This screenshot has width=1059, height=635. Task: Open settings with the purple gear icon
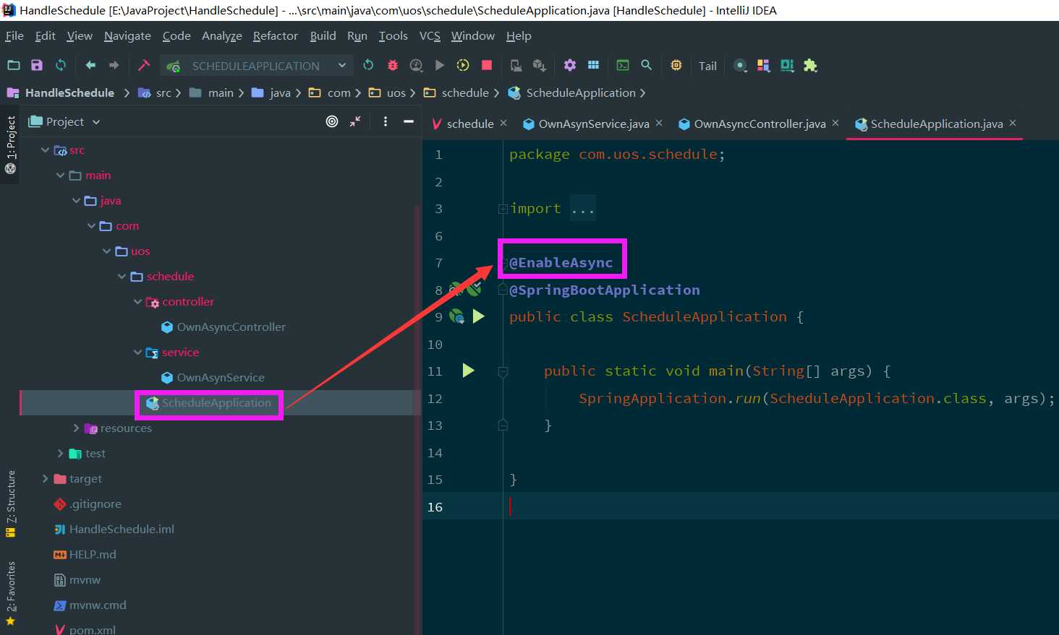pyautogui.click(x=570, y=65)
